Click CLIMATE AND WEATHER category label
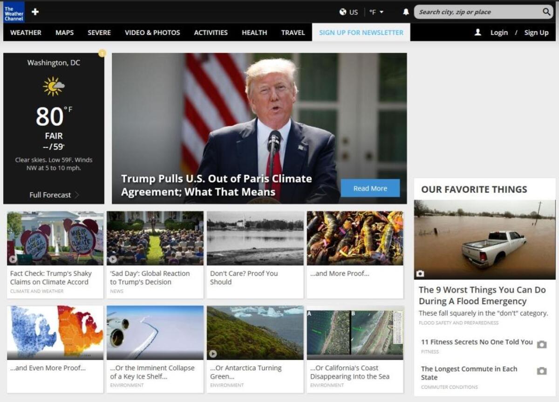 [37, 291]
